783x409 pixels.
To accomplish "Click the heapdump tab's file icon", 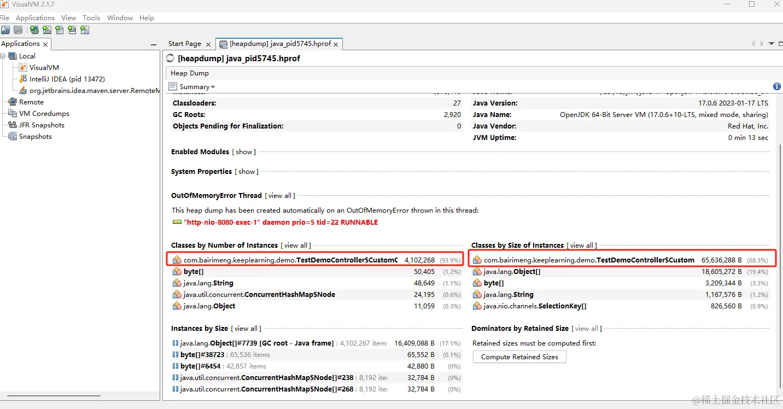I will (223, 44).
